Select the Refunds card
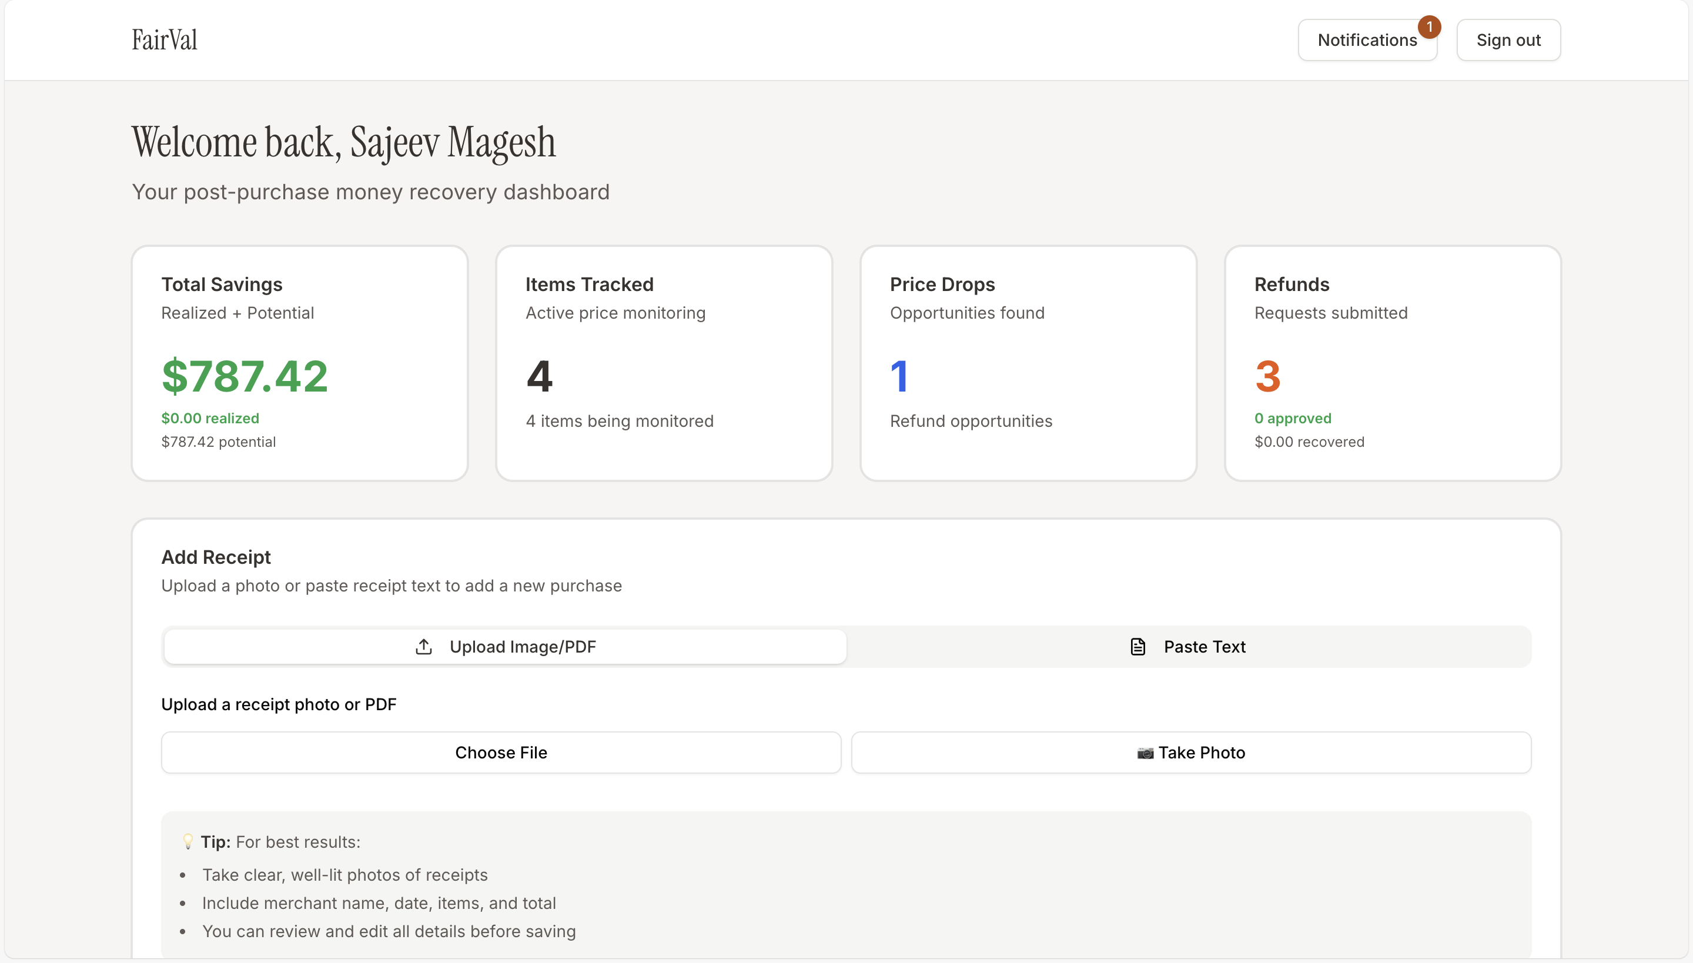Viewport: 1693px width, 963px height. [x=1392, y=362]
